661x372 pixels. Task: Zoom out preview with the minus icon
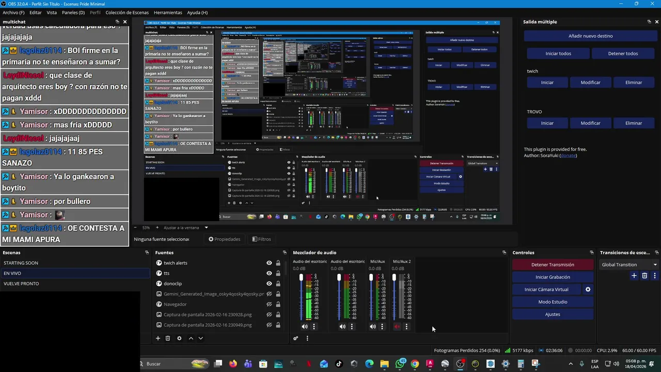point(135,227)
